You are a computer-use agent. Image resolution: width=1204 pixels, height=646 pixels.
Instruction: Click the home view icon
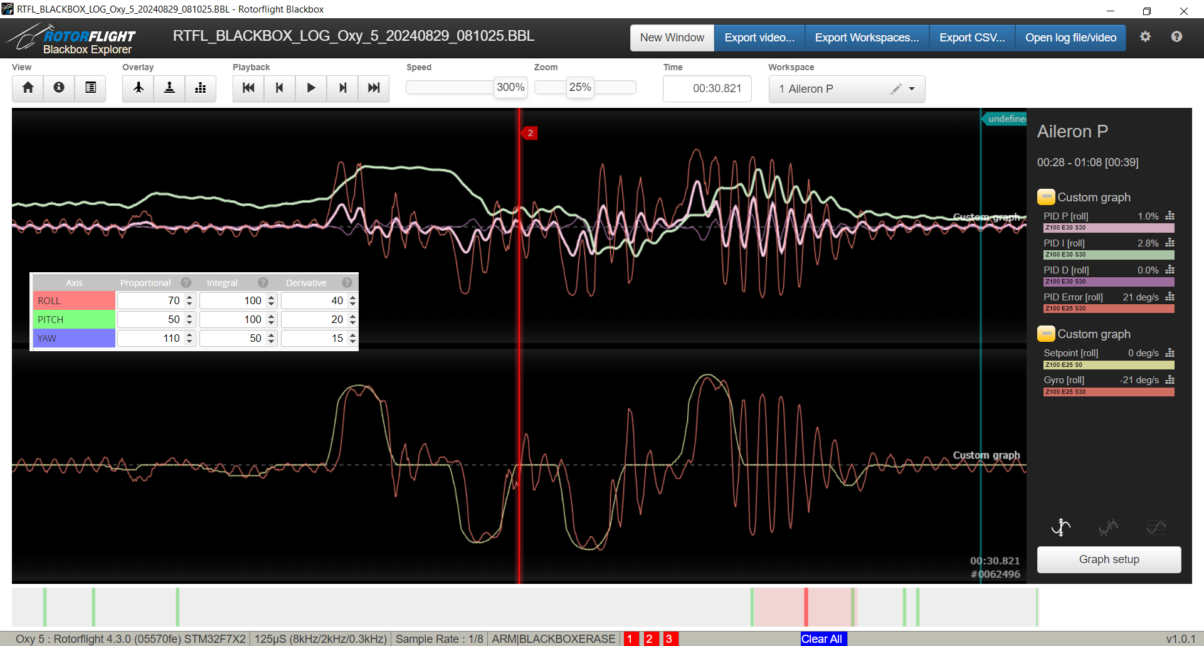28,88
